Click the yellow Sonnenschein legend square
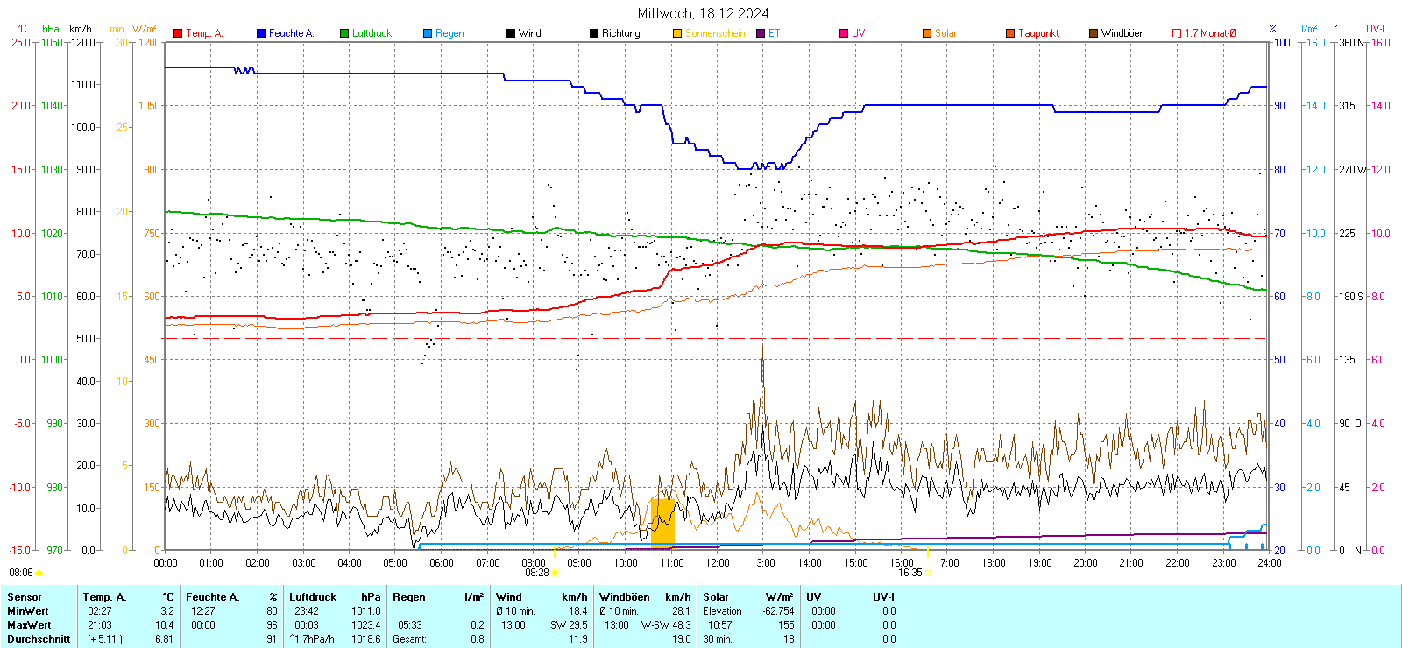 coord(677,33)
